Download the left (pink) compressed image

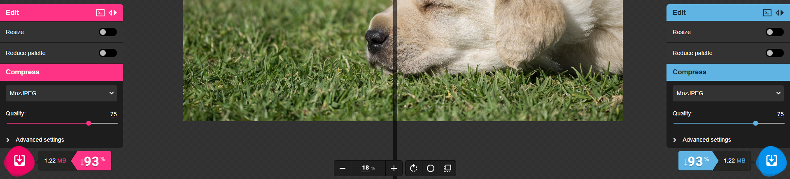coord(19,161)
